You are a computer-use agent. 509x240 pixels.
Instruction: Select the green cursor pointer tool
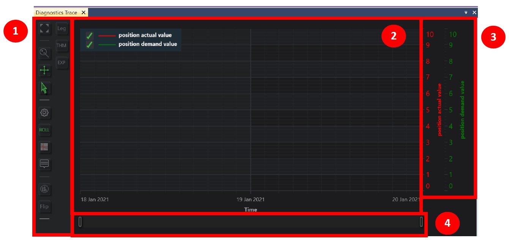(44, 88)
